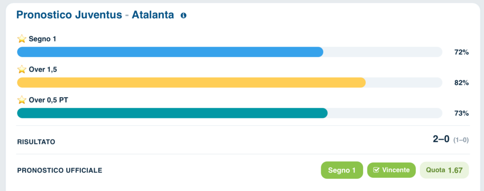Click the checkmark icon in Vincente badge

point(376,170)
